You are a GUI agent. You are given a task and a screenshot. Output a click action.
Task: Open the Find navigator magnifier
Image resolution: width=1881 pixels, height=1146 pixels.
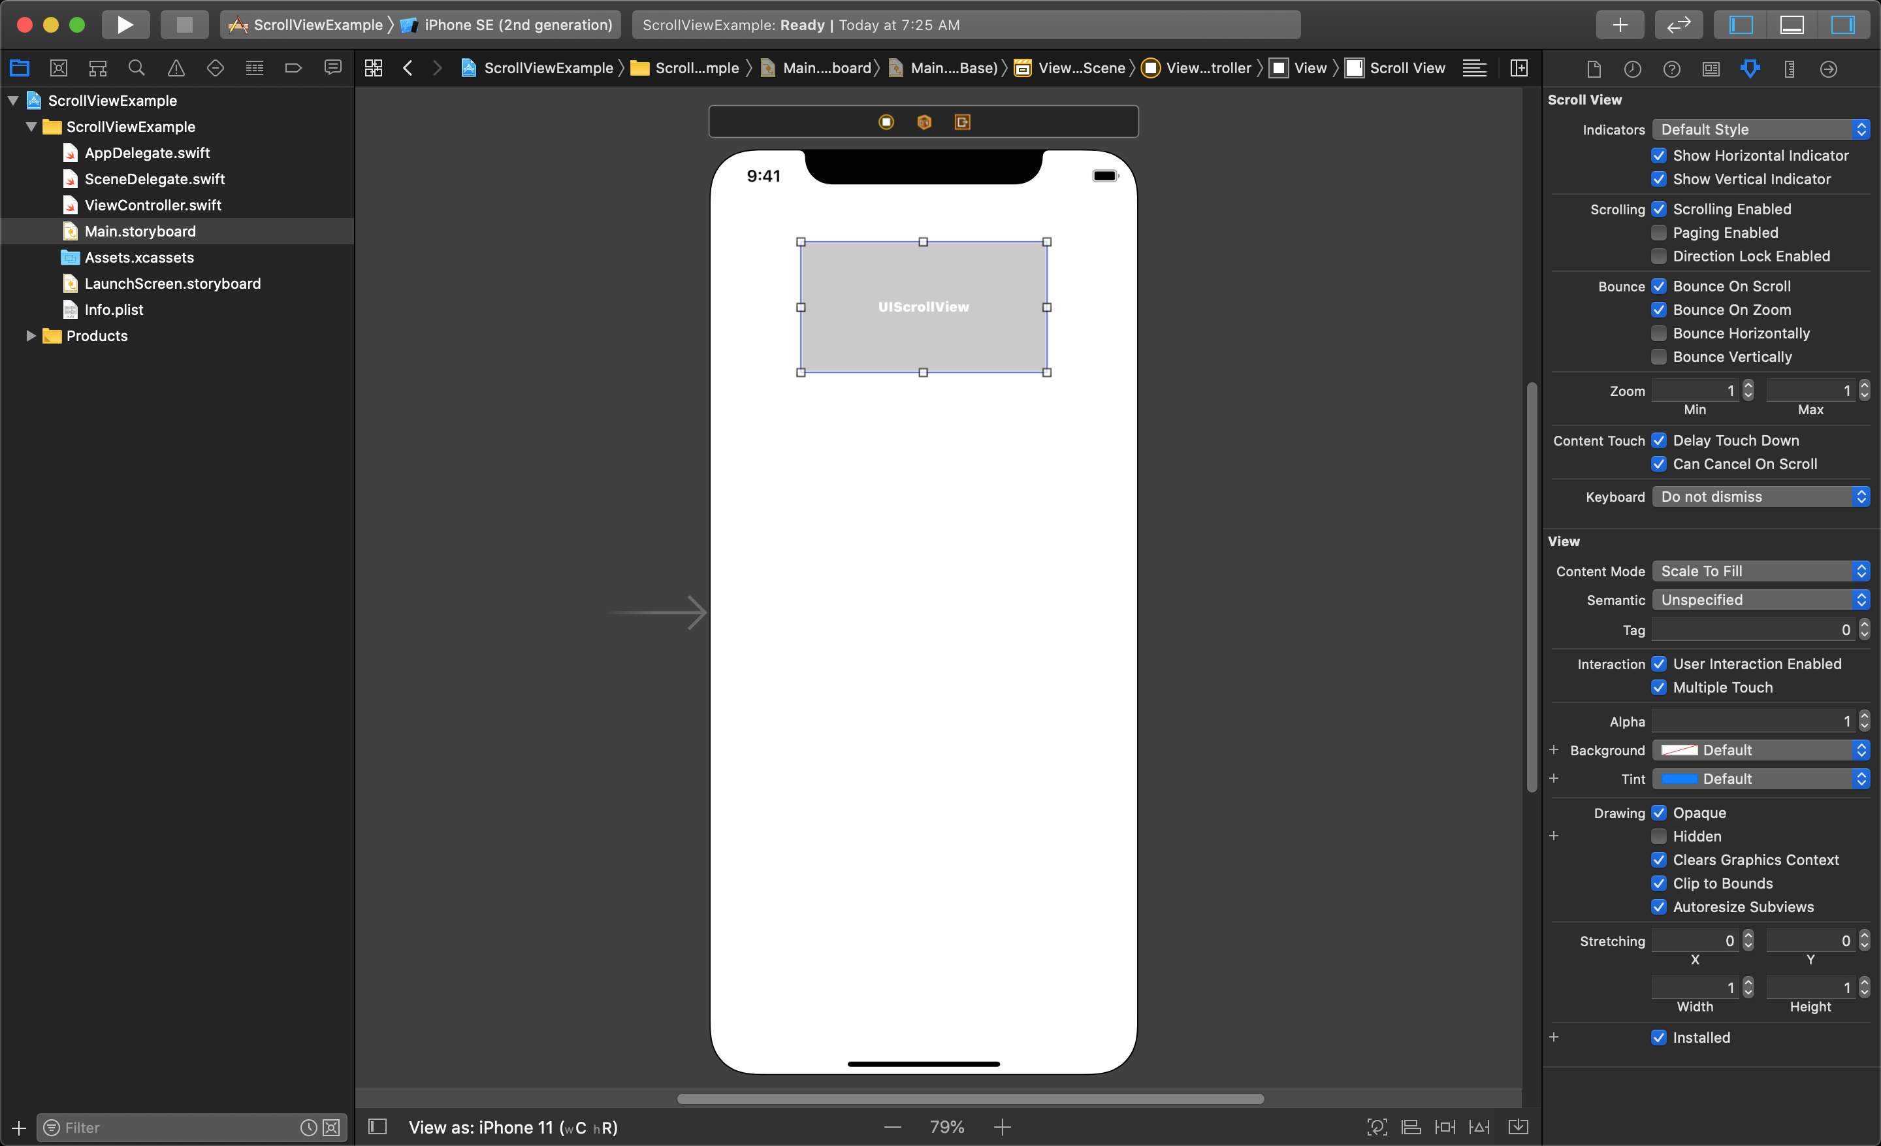point(137,68)
